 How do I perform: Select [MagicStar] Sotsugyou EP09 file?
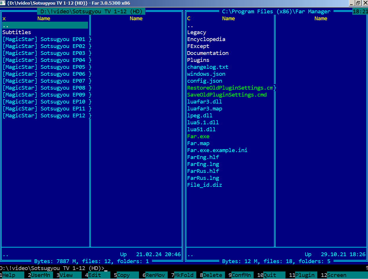[45, 95]
